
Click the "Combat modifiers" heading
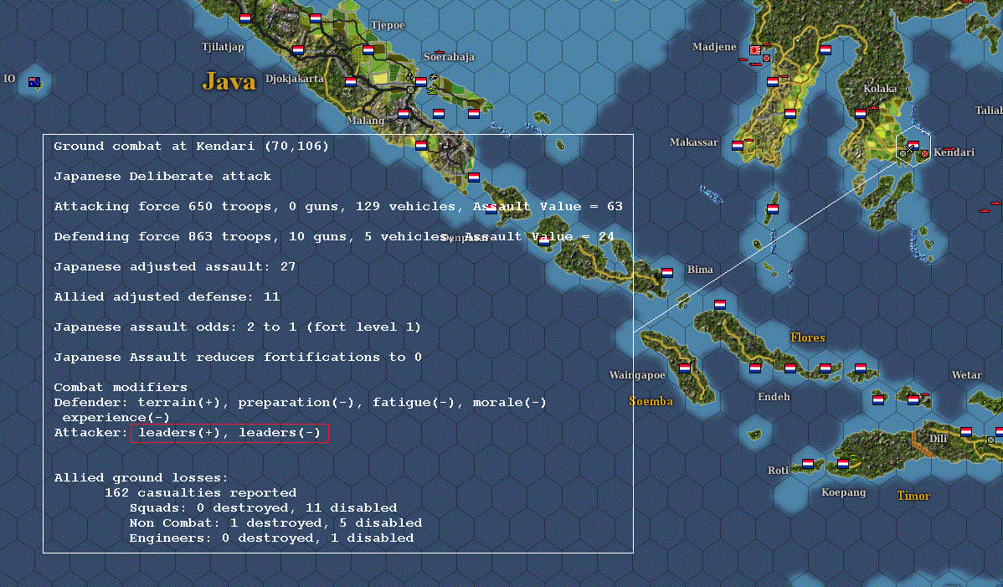pyautogui.click(x=121, y=387)
